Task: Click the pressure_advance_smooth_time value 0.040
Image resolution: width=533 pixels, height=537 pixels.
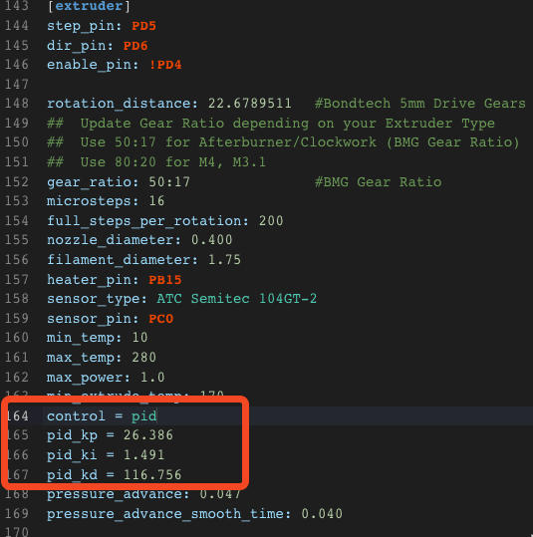Action: click(x=322, y=514)
